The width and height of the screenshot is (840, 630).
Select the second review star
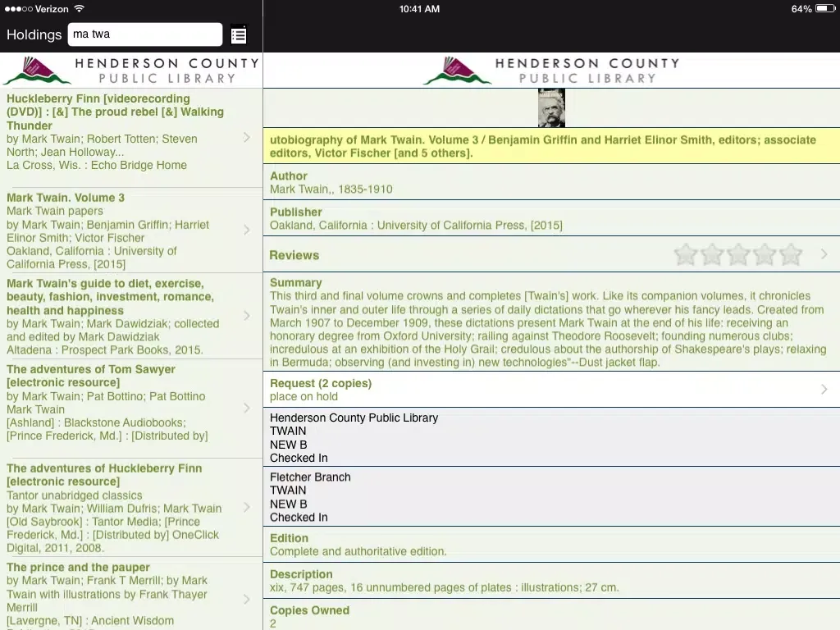point(712,255)
